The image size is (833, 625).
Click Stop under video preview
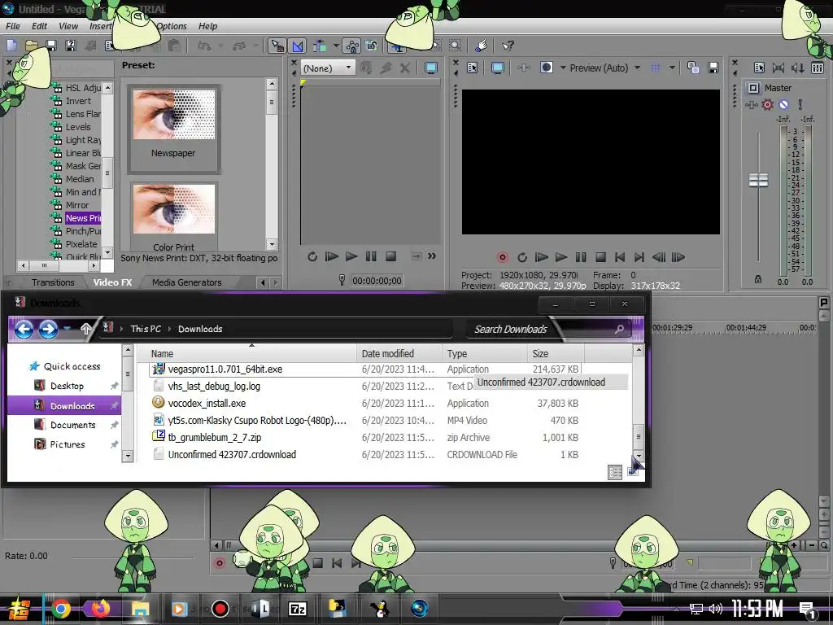(600, 257)
